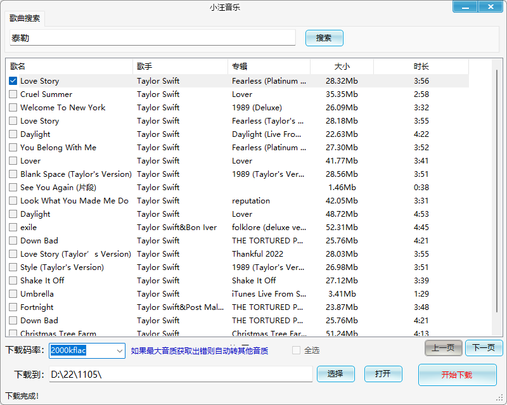This screenshot has width=507, height=405.
Task: Open the 2000kflac bitrate dropdown
Action: click(x=119, y=350)
